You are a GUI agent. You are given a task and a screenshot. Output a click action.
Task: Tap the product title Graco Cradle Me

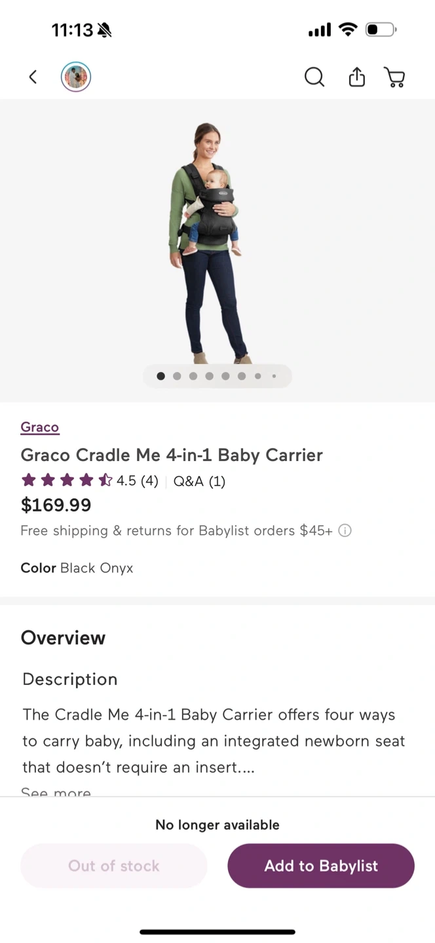click(x=172, y=454)
